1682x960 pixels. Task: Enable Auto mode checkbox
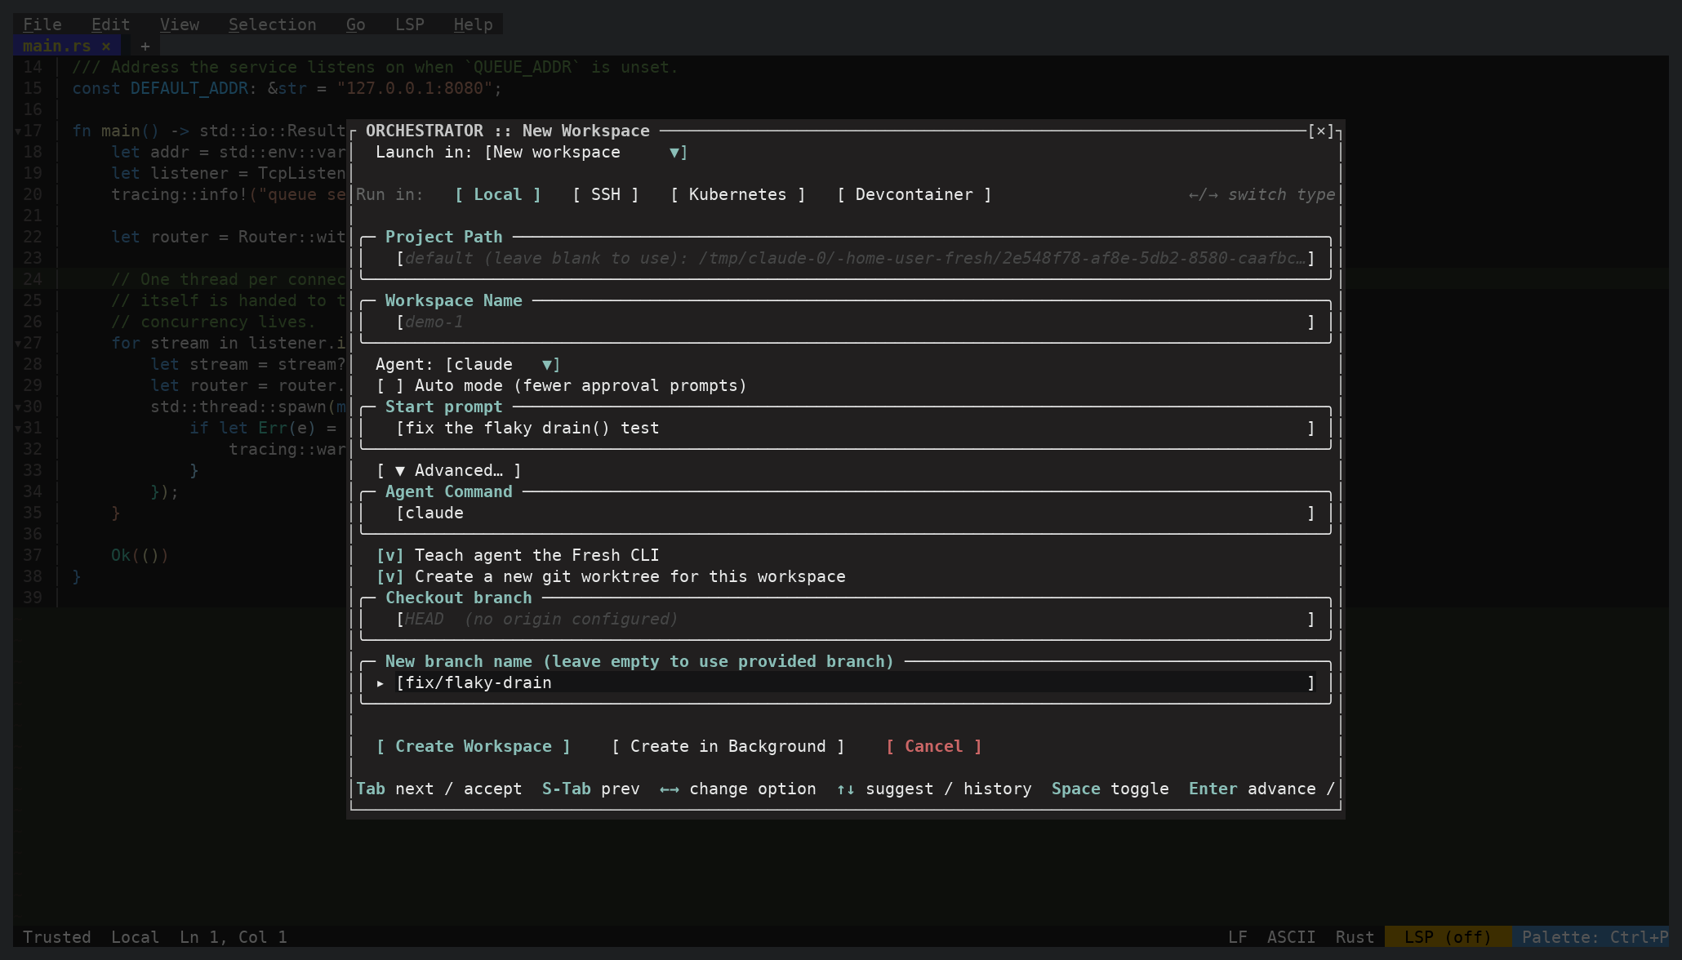[390, 385]
